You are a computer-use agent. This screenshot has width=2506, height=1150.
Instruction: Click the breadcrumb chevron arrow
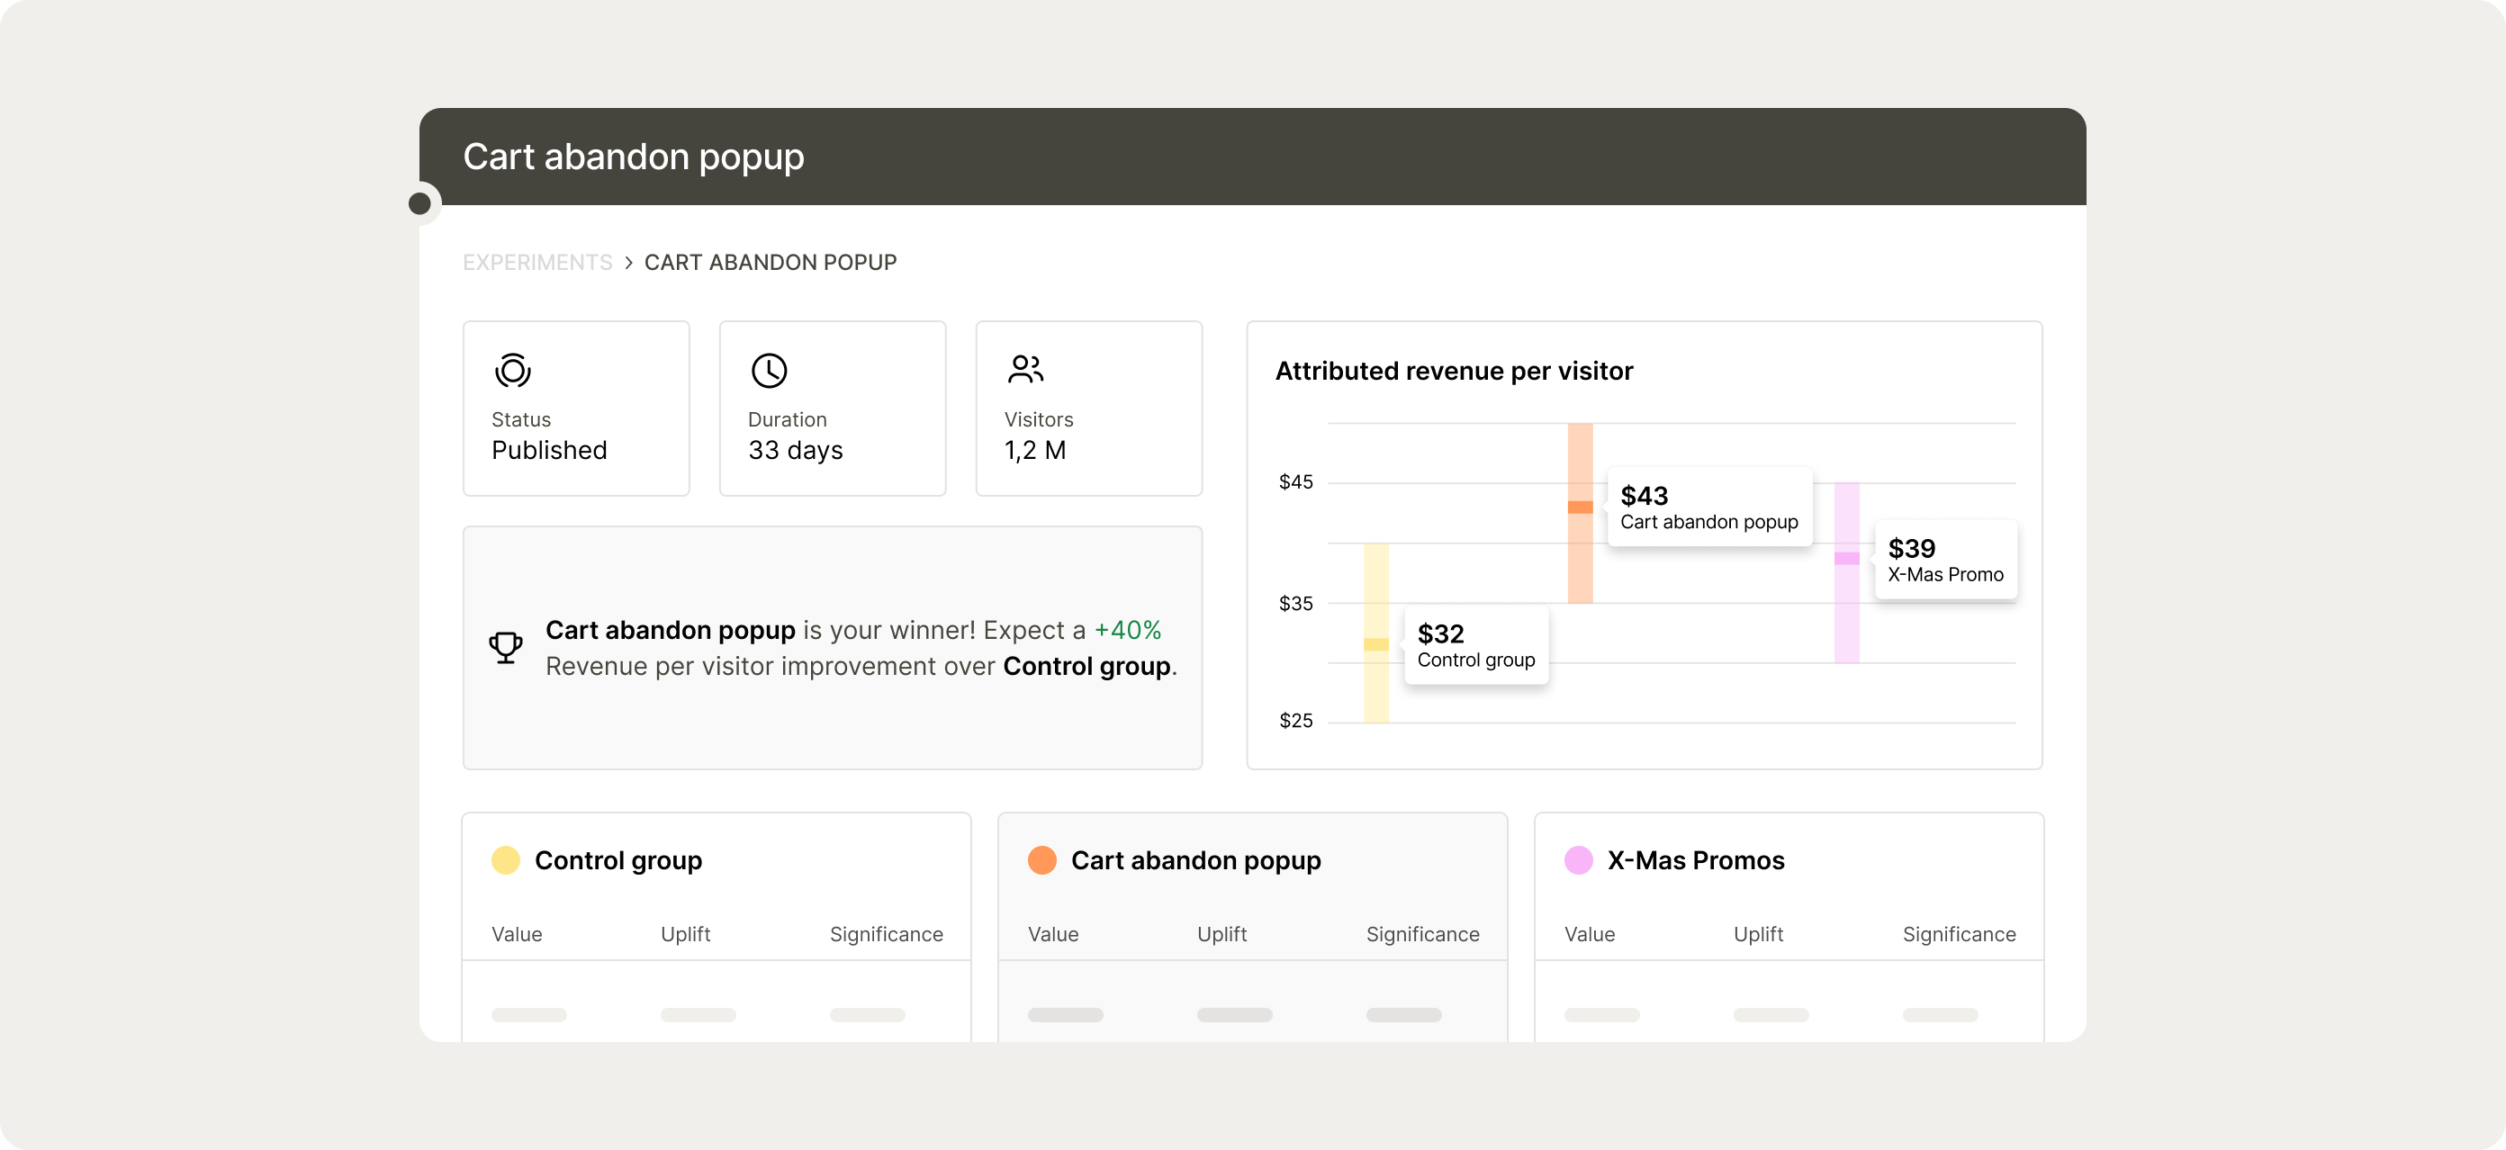point(628,263)
